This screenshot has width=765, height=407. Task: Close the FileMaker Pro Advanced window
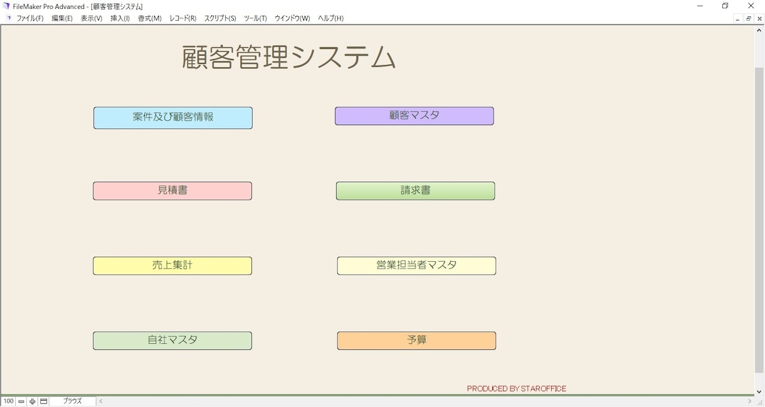751,6
